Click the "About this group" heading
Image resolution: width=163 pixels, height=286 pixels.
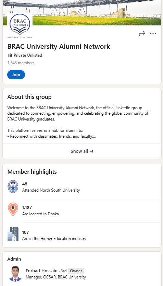[29, 97]
